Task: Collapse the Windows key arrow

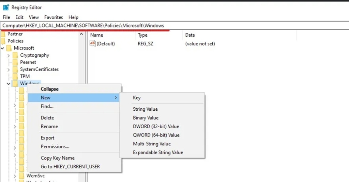Action: point(9,84)
